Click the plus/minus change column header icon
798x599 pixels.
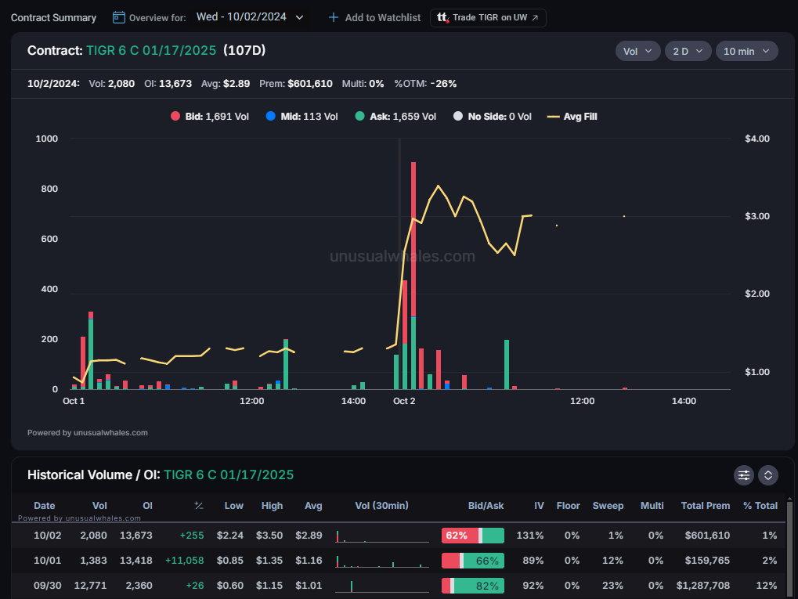[x=198, y=505]
